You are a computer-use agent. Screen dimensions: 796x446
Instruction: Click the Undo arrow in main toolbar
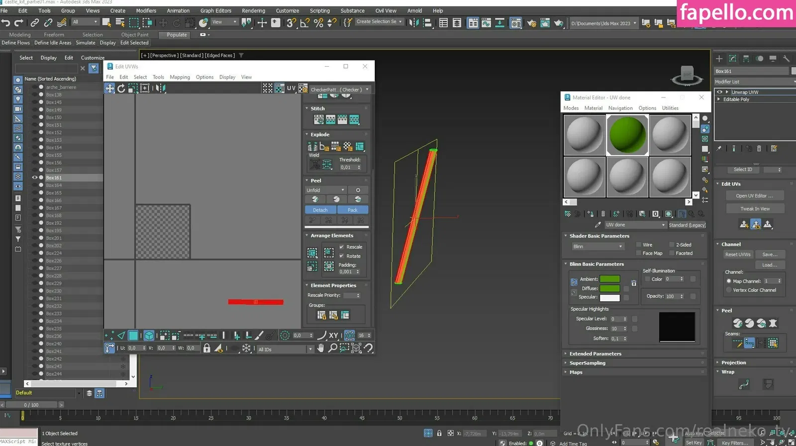tap(6, 22)
